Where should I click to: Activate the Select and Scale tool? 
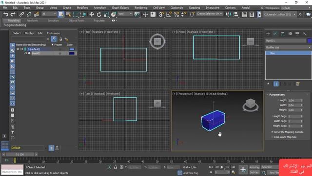106,14
